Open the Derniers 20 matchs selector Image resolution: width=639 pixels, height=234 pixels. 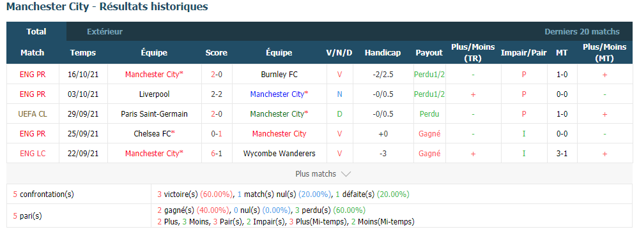582,32
